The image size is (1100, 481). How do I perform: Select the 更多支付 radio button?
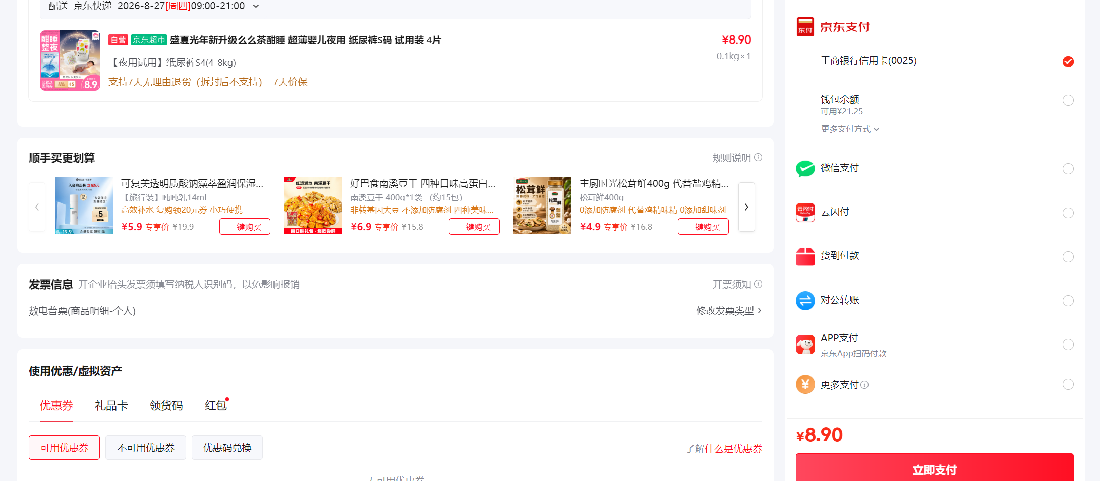(1068, 384)
